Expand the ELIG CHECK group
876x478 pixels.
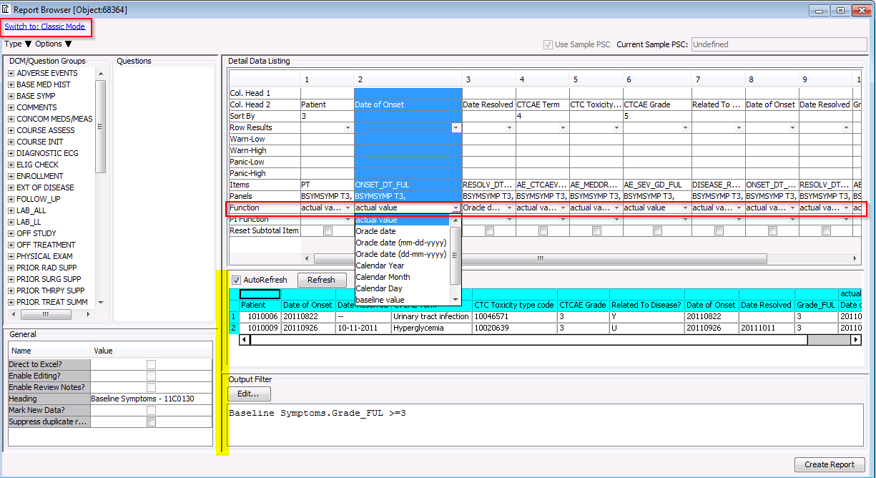(x=11, y=165)
